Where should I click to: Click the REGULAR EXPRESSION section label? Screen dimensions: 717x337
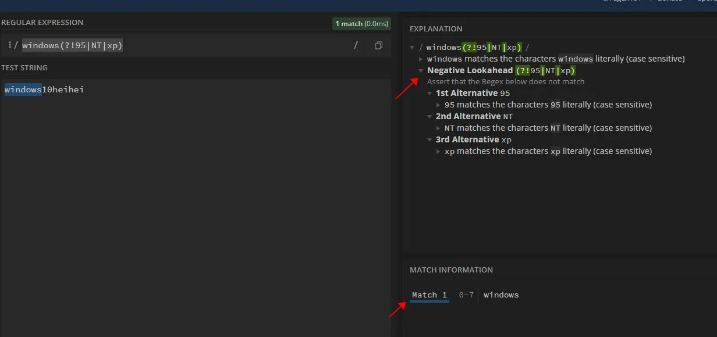42,23
